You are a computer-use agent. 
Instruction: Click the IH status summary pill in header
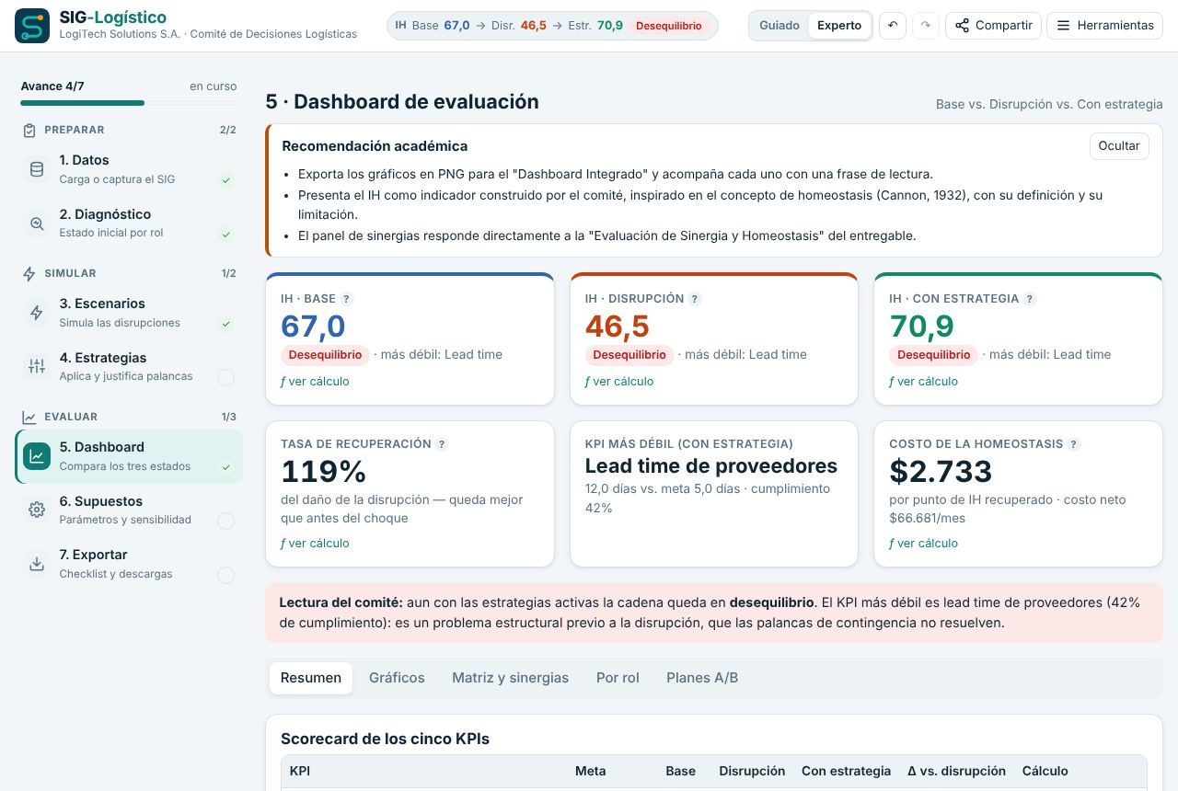[552, 26]
